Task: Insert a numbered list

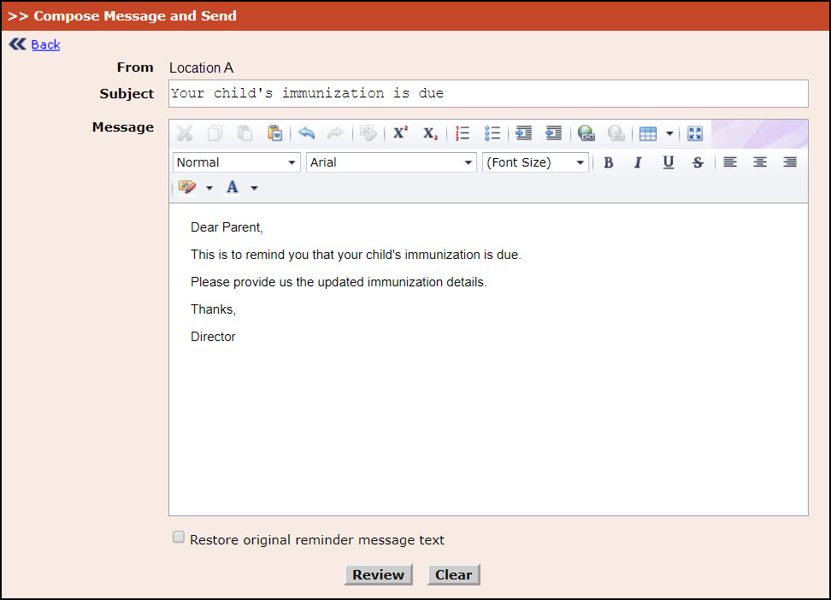Action: tap(463, 133)
